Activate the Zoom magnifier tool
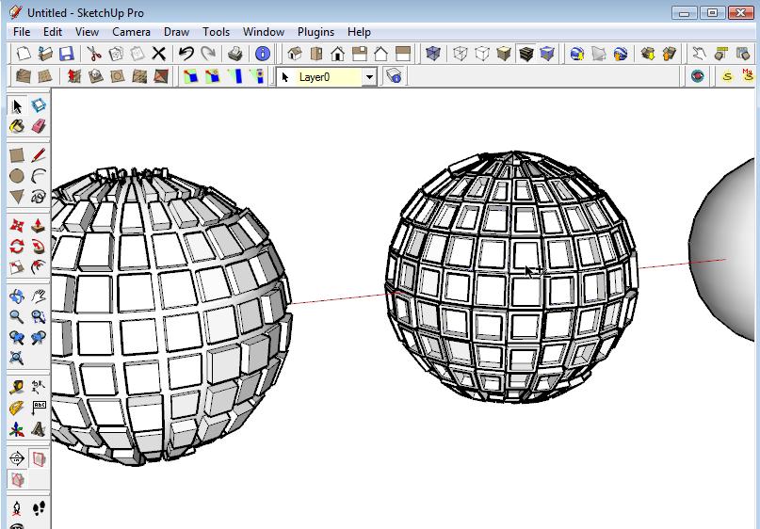Image resolution: width=760 pixels, height=529 pixels. [x=17, y=316]
